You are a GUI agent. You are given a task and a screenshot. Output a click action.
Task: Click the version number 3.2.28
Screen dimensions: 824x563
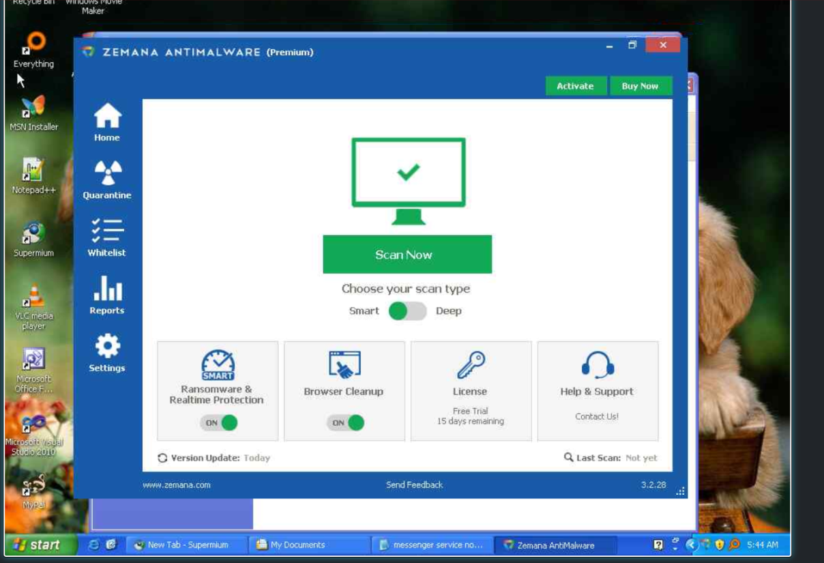[x=653, y=485]
